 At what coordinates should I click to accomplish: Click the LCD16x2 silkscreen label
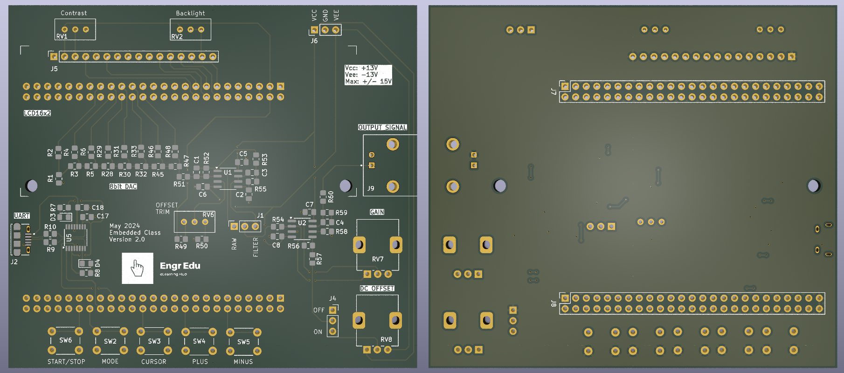click(x=37, y=113)
